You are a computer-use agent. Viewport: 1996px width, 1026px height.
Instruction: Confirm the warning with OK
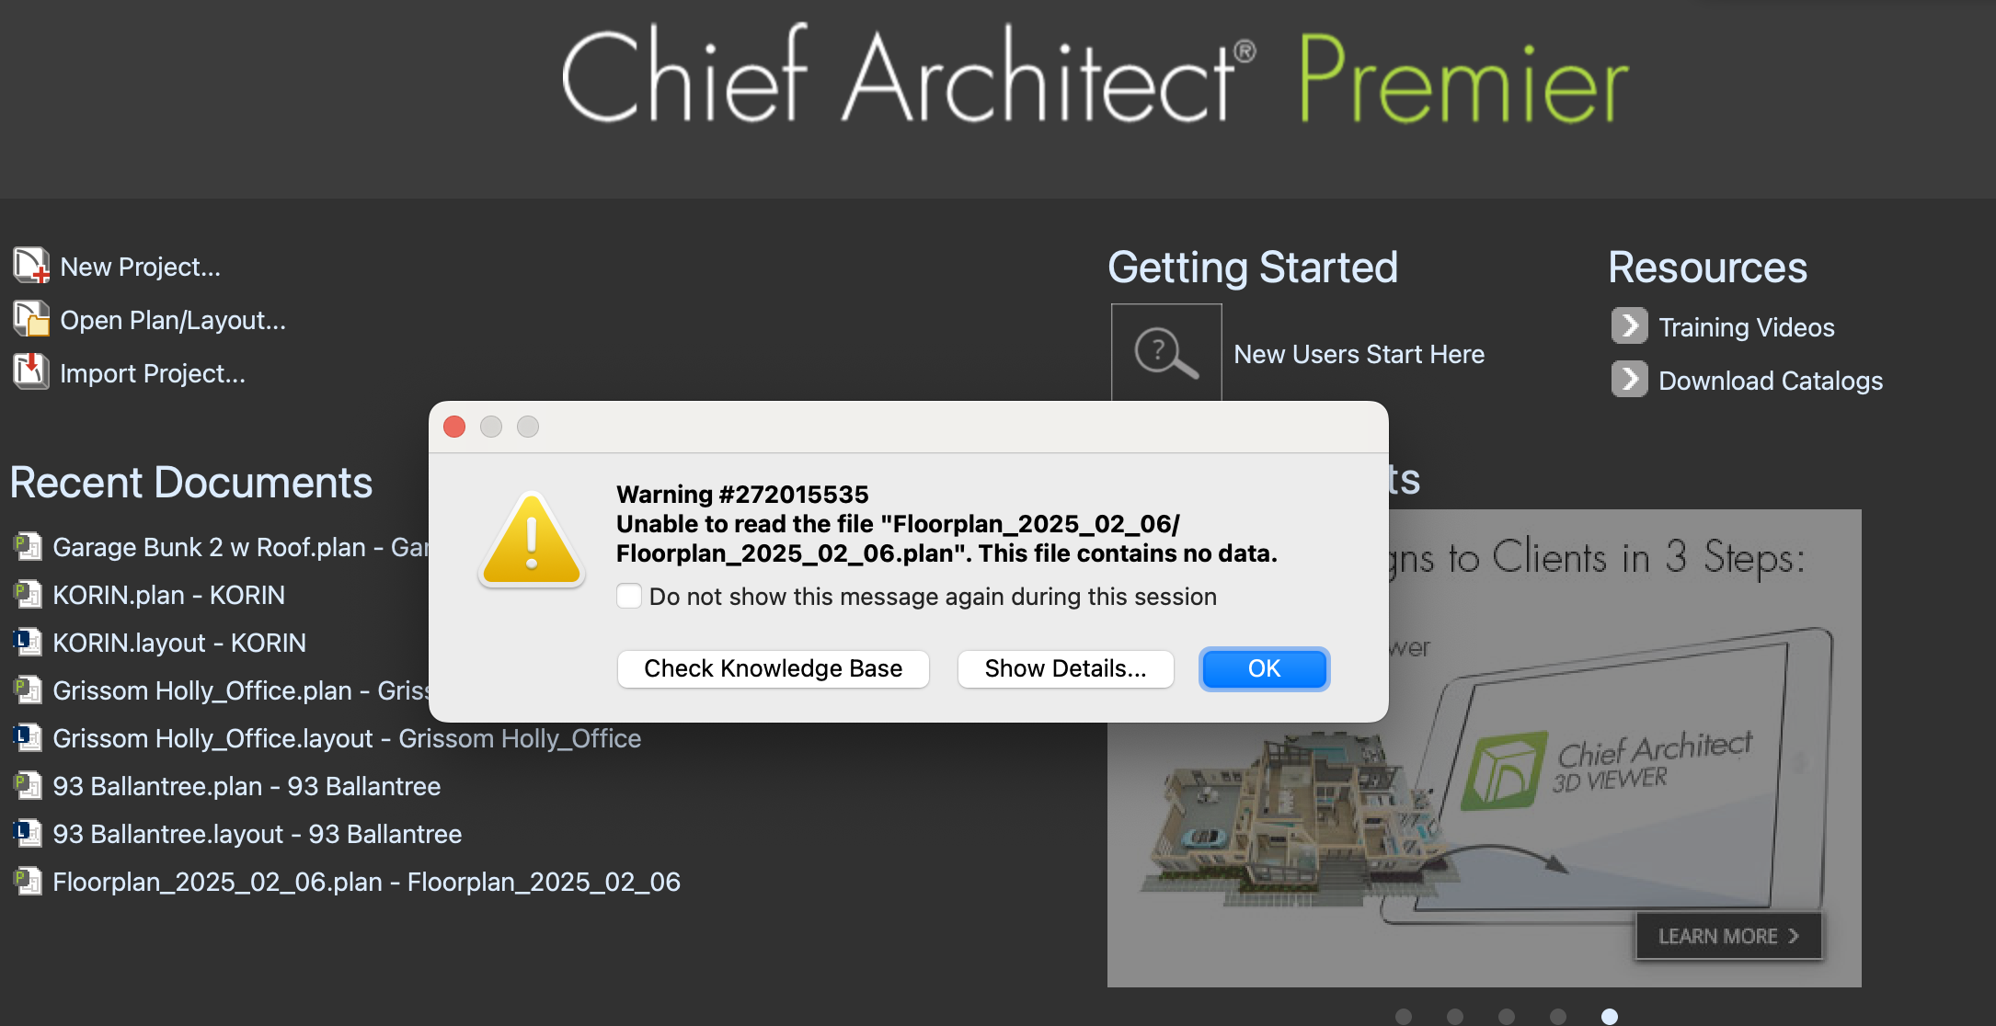pos(1265,668)
